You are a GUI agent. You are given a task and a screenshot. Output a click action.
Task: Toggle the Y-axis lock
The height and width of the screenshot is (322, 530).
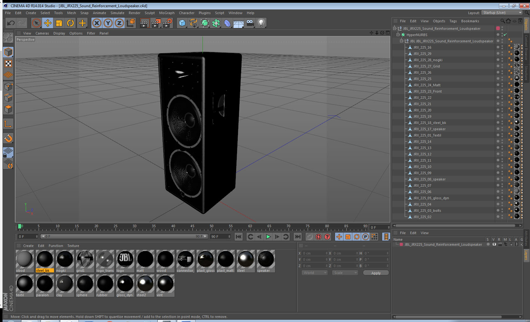click(x=108, y=23)
